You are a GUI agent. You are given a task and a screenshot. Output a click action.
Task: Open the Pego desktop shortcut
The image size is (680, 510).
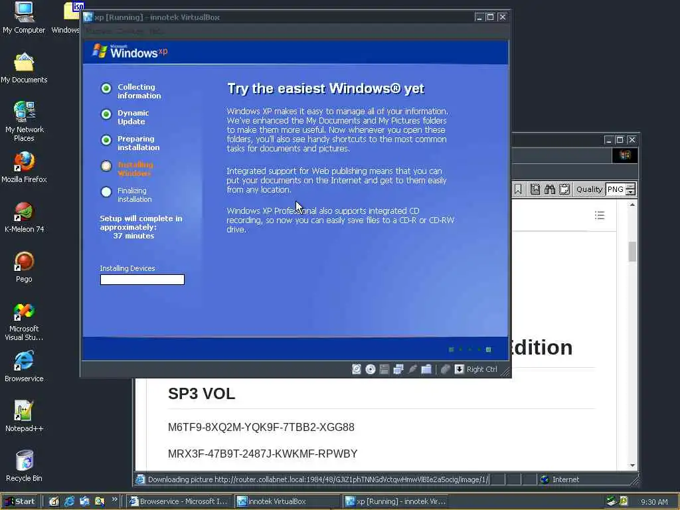point(24,267)
